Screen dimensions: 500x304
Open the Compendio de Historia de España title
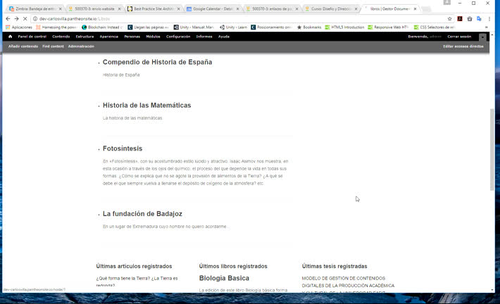click(157, 62)
